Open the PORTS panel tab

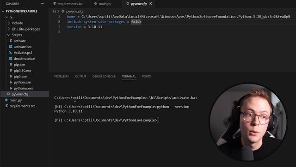[147, 77]
